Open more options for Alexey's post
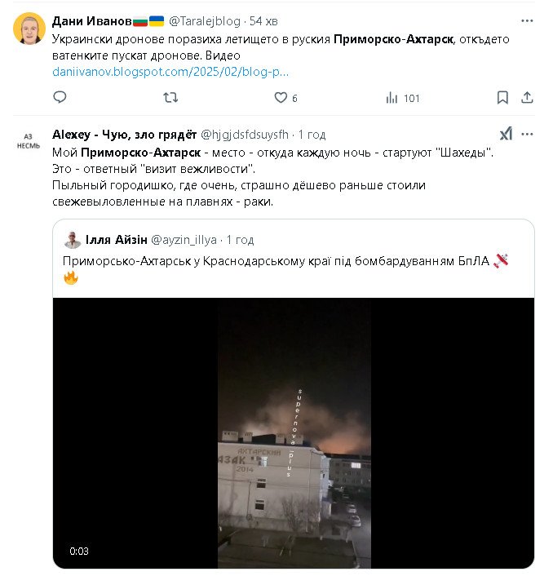The width and height of the screenshot is (553, 576). pos(527,135)
